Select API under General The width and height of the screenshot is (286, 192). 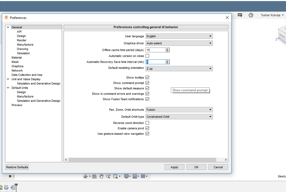coord(19,32)
